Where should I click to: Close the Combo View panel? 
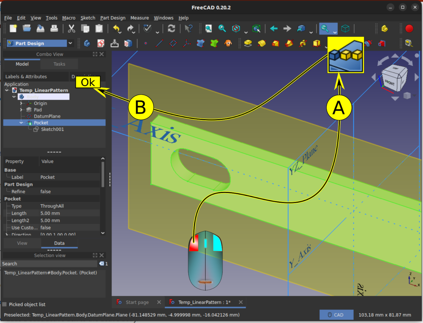click(102, 54)
